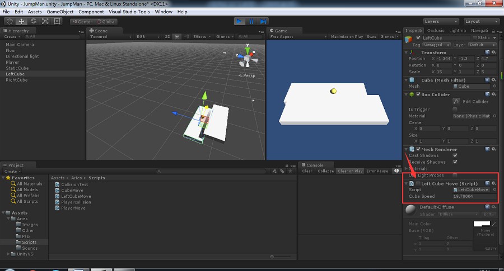Image resolution: width=504 pixels, height=271 pixels.
Task: Open scene RGB render mode dropdown
Action: [147, 36]
